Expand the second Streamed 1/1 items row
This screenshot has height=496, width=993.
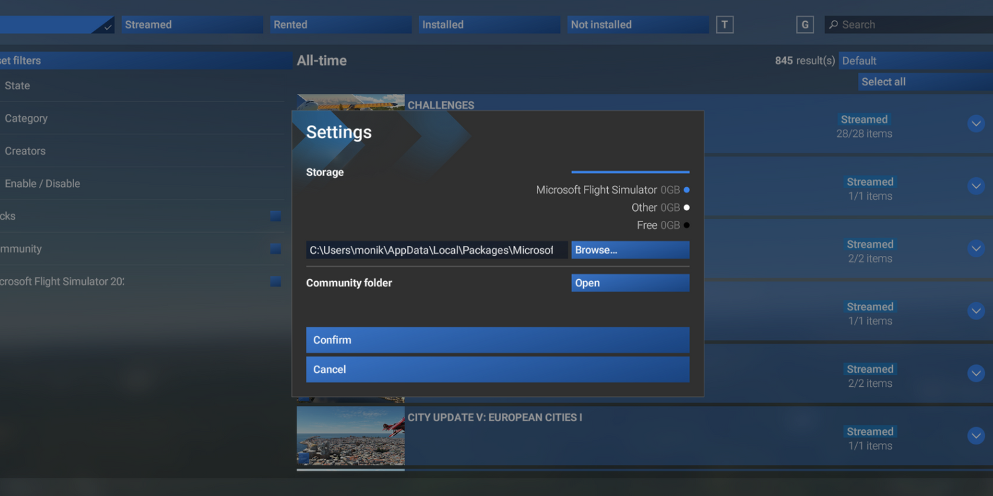(x=976, y=311)
